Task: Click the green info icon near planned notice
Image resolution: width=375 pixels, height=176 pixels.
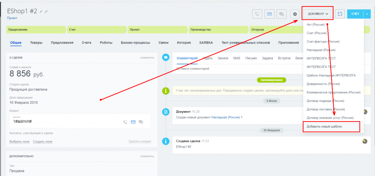Action: tap(166, 91)
